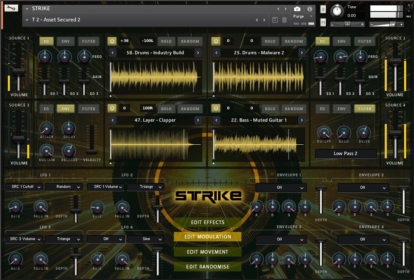Load next sample after 22. Bass - Muted Guitar 1

point(301,120)
